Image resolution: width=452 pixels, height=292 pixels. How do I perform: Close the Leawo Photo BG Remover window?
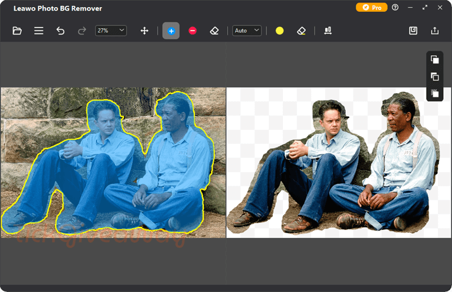pyautogui.click(x=440, y=8)
